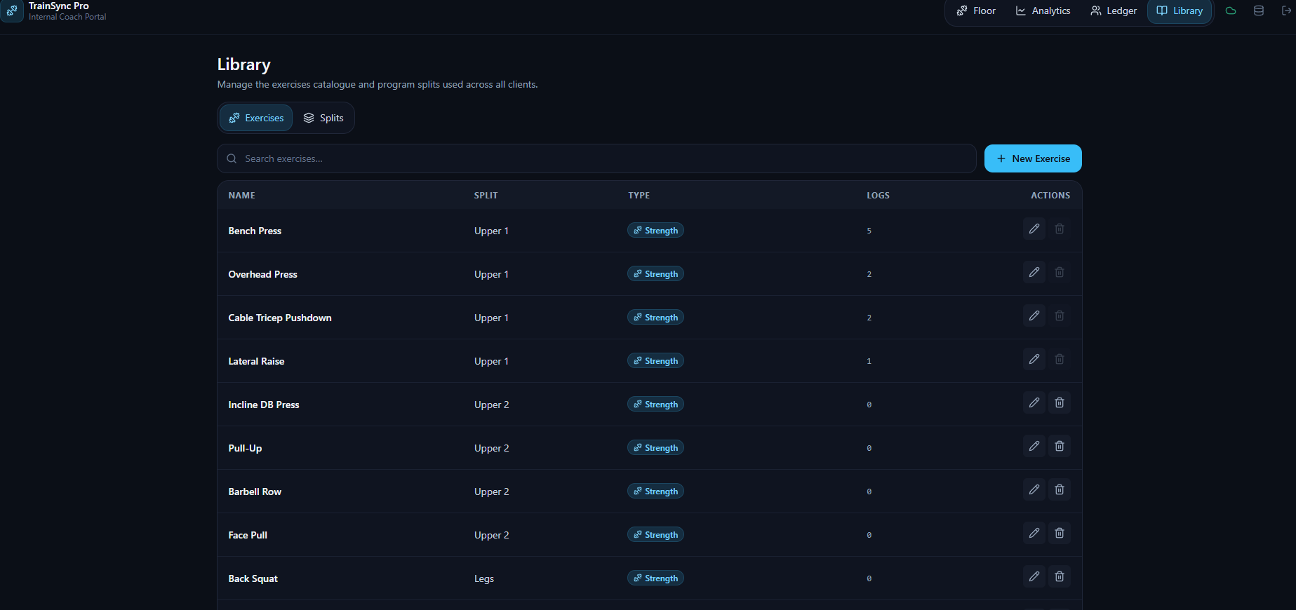Select the Library nav item

pyautogui.click(x=1180, y=11)
